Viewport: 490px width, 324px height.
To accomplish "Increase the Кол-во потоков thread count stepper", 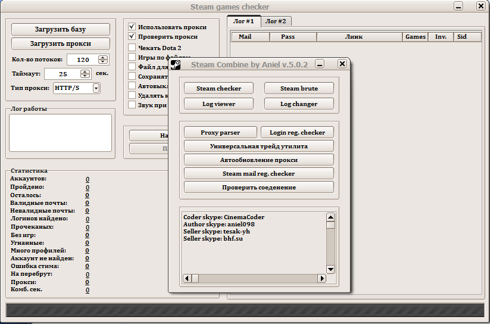I will click(x=103, y=58).
